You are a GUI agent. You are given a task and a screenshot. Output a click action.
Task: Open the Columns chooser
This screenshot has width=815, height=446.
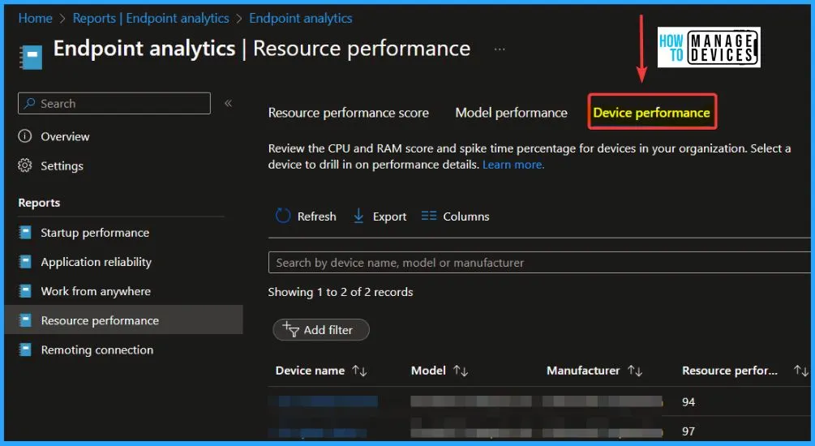click(x=465, y=217)
